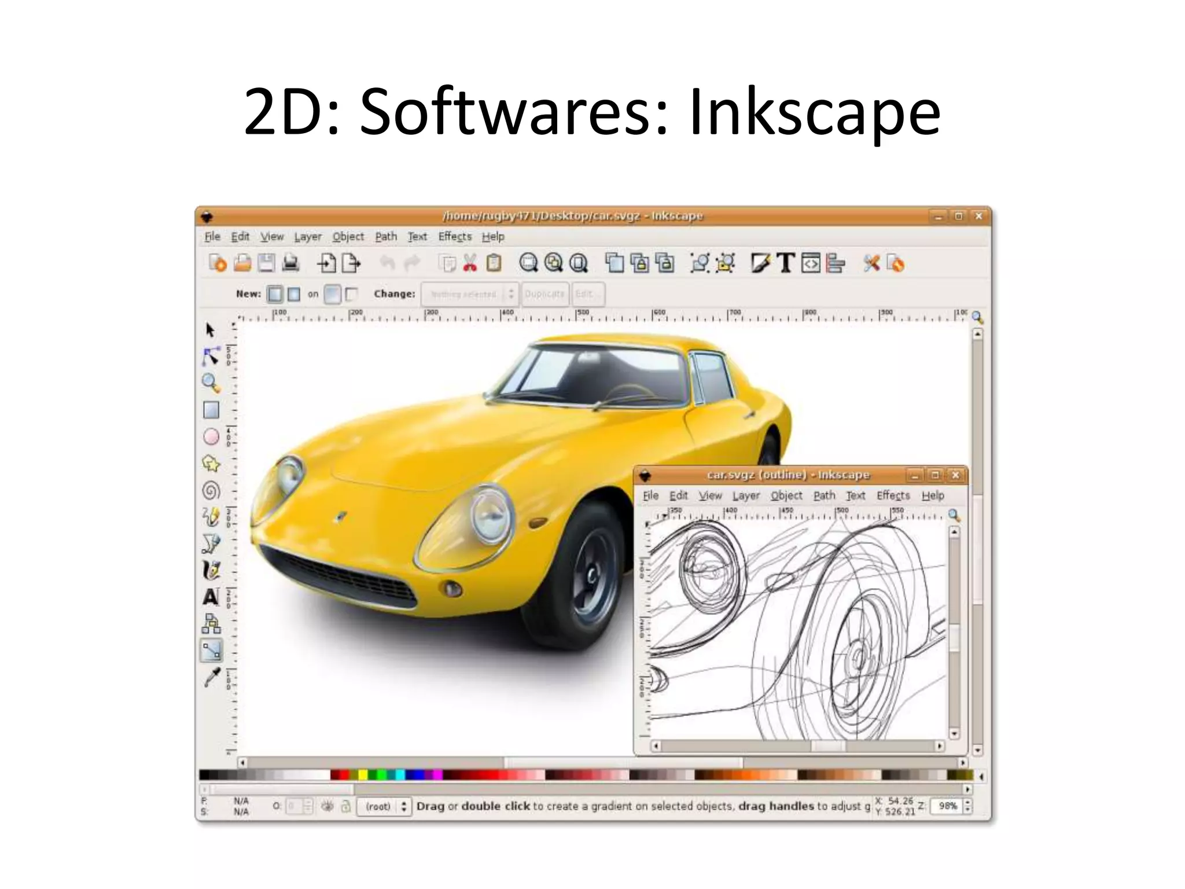Viewport: 1185px width, 889px height.
Task: Click the Export bitmap icon
Action: (351, 263)
